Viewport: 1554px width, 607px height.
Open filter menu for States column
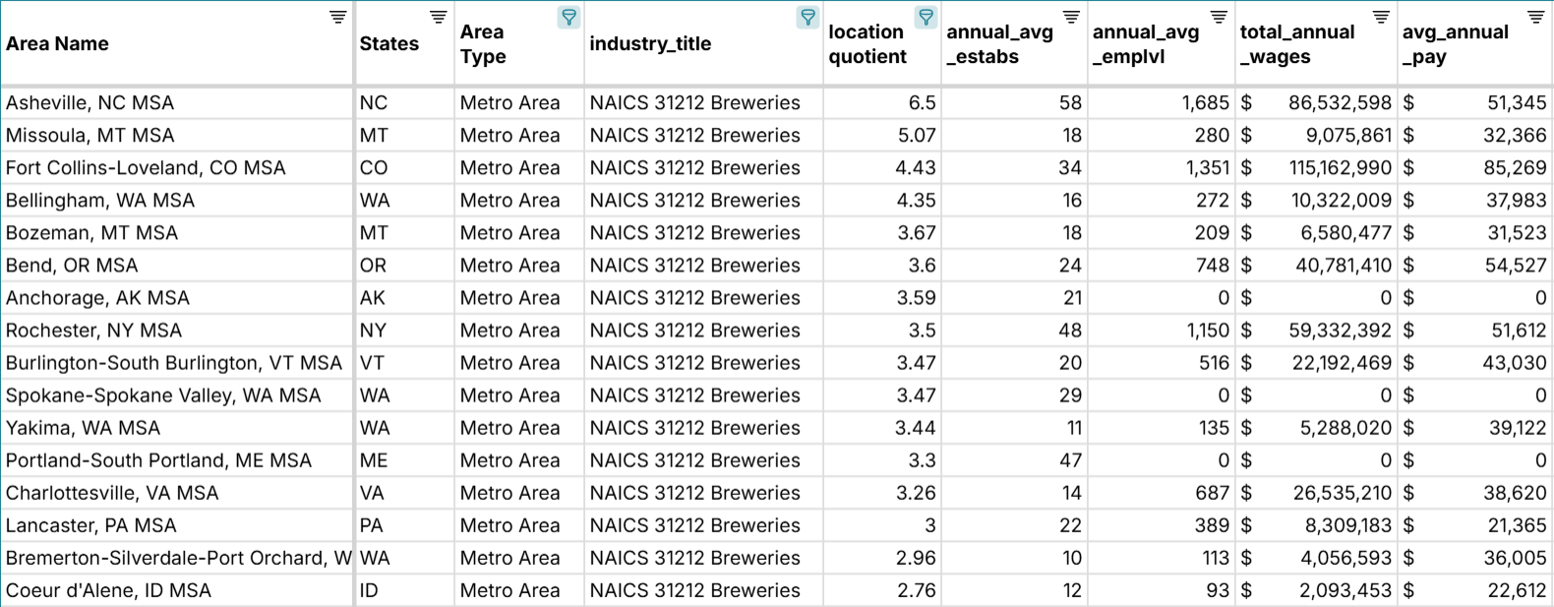click(x=438, y=17)
